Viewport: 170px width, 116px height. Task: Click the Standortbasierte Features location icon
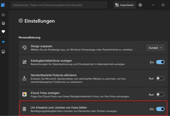click(x=24, y=78)
